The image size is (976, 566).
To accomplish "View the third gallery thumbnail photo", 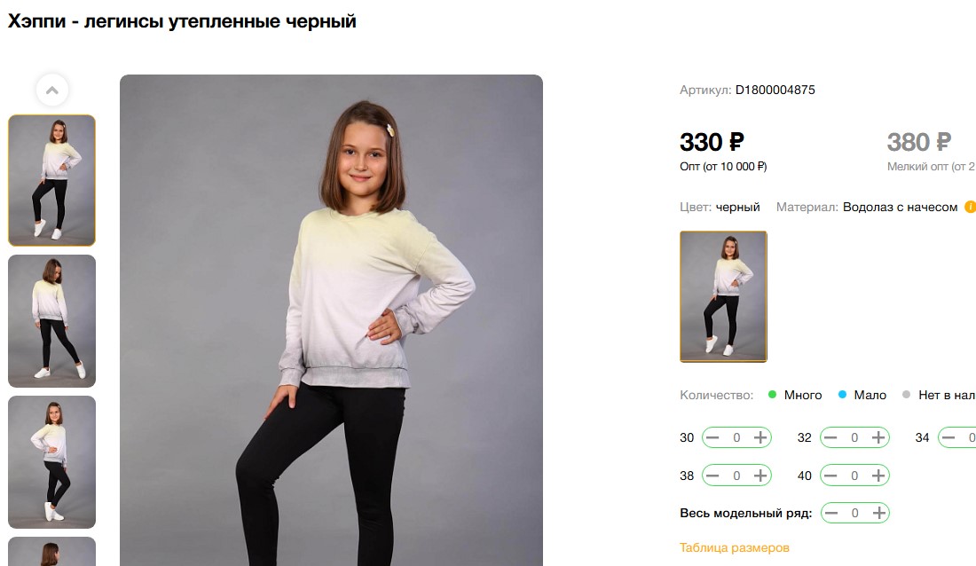I will click(51, 461).
